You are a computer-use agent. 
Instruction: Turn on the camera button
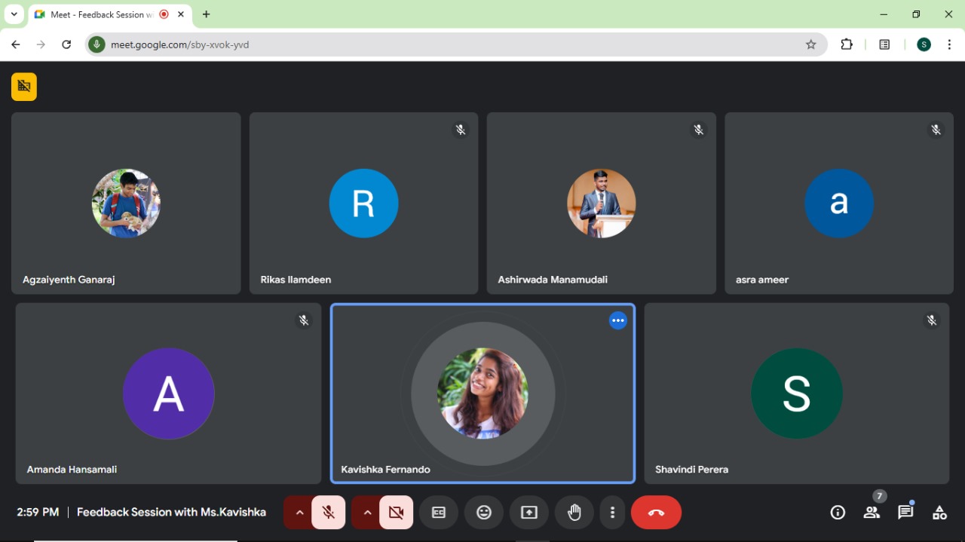tap(396, 513)
